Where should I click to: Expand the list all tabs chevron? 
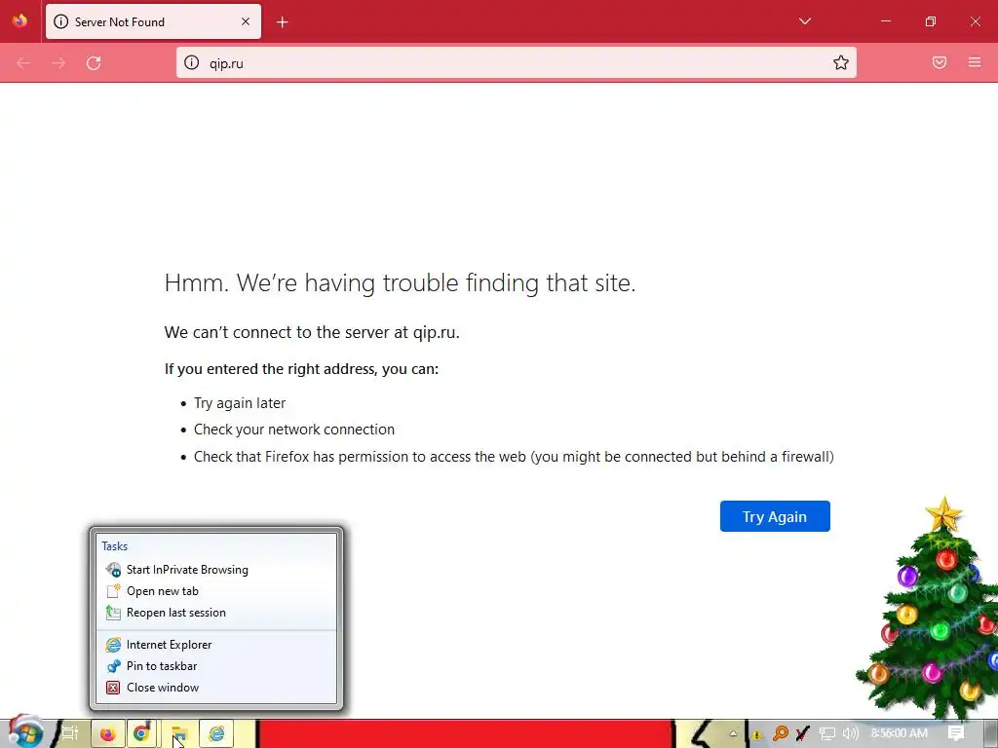coord(804,21)
